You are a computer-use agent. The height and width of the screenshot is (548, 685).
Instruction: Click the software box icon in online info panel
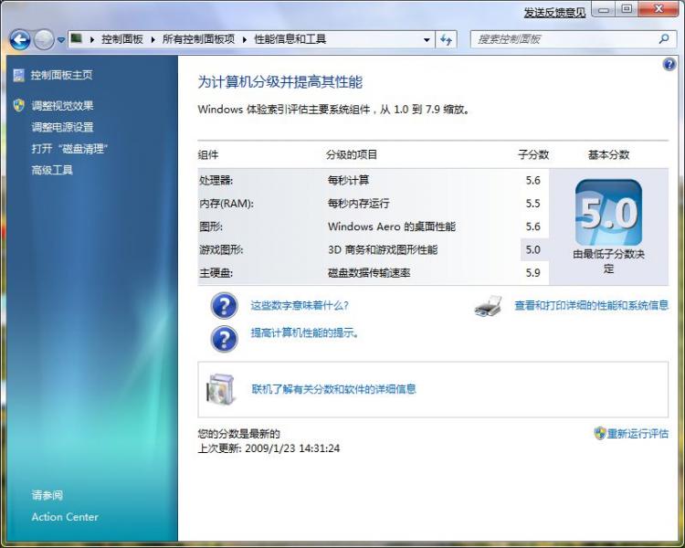point(222,388)
